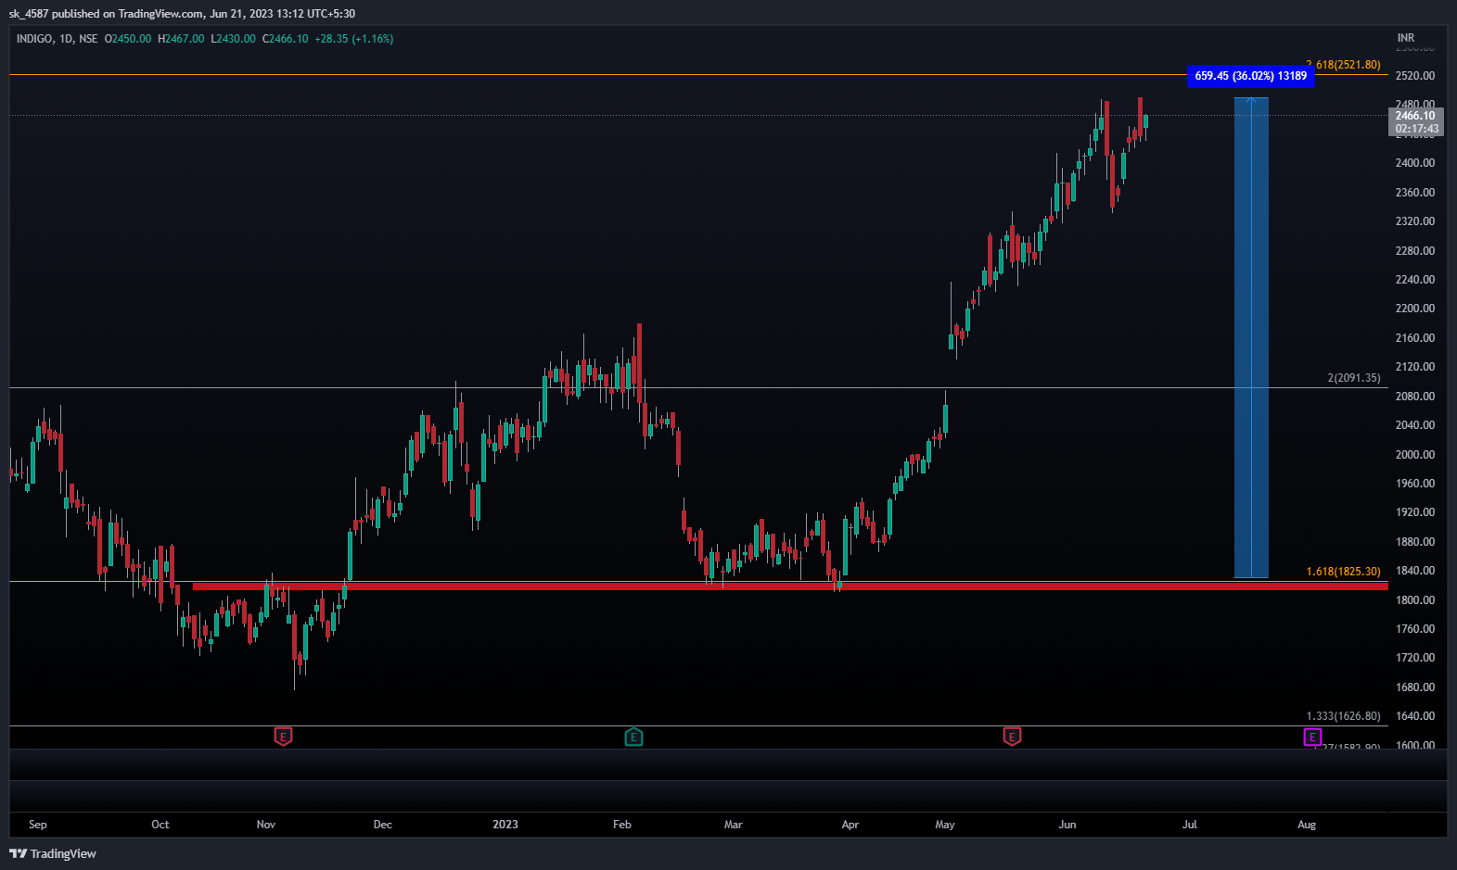Click the 1760.00 price axis label
Screen dimensions: 1457x870
[1415, 629]
